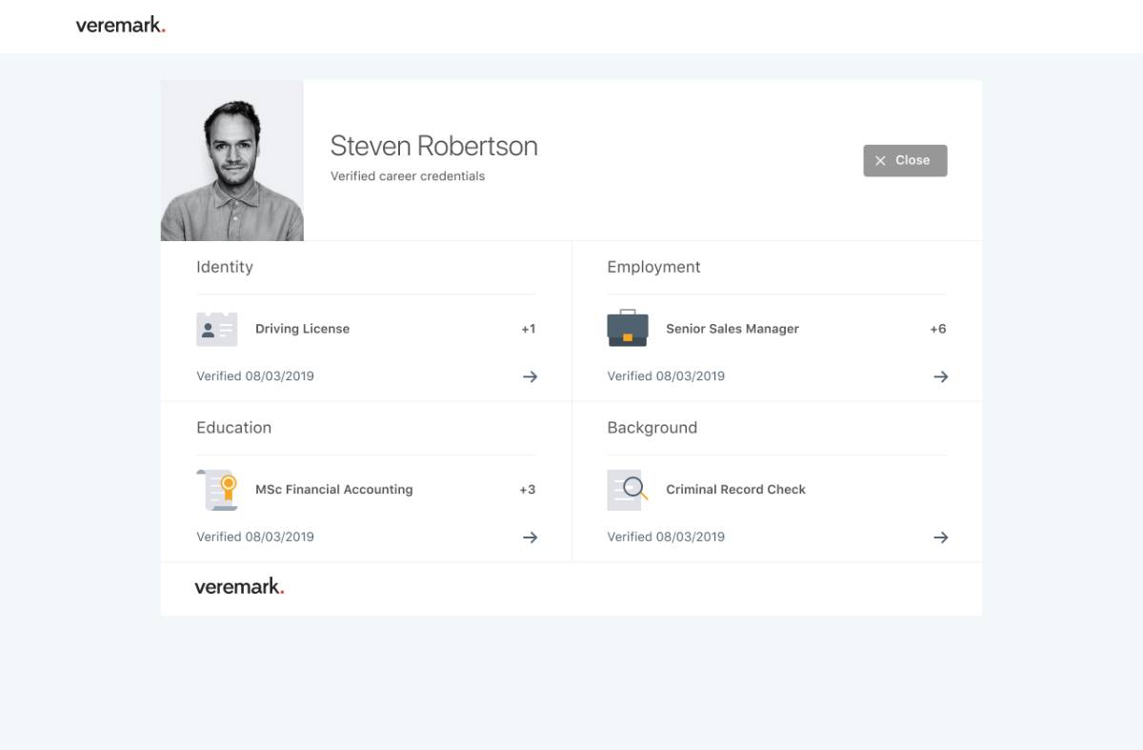This screenshot has height=750, width=1143.
Task: Open Identity details with the arrow
Action: tap(530, 376)
